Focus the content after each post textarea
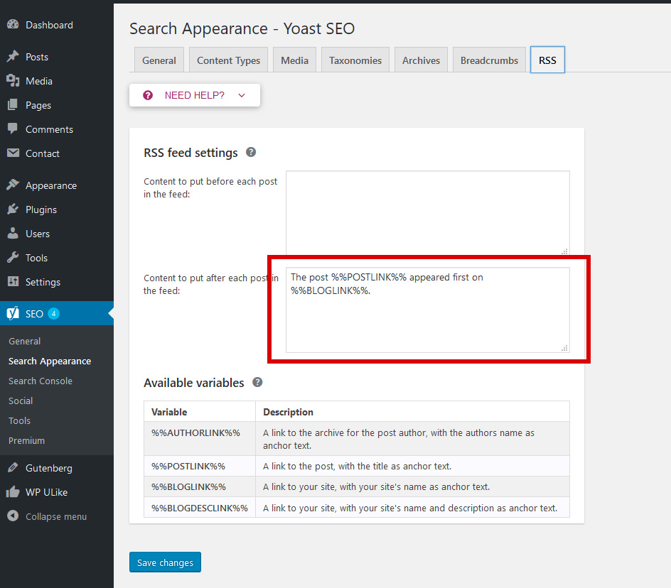This screenshot has height=588, width=671. tap(427, 310)
